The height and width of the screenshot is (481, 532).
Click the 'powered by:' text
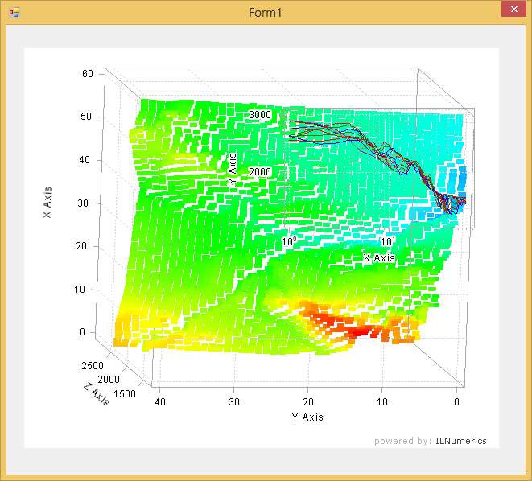tap(402, 441)
